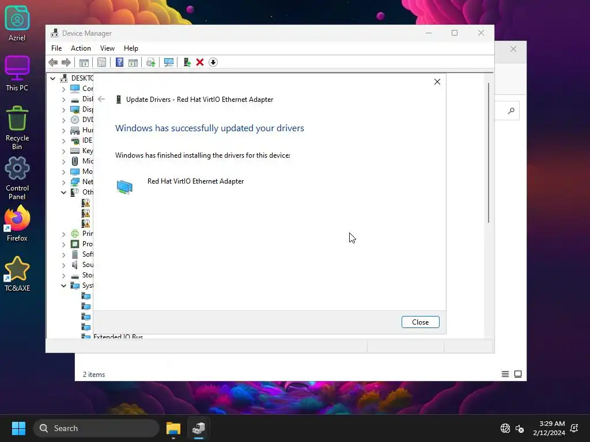Viewport: 590px width, 442px height.
Task: Click the muted volume icon in system tray
Action: [x=520, y=428]
